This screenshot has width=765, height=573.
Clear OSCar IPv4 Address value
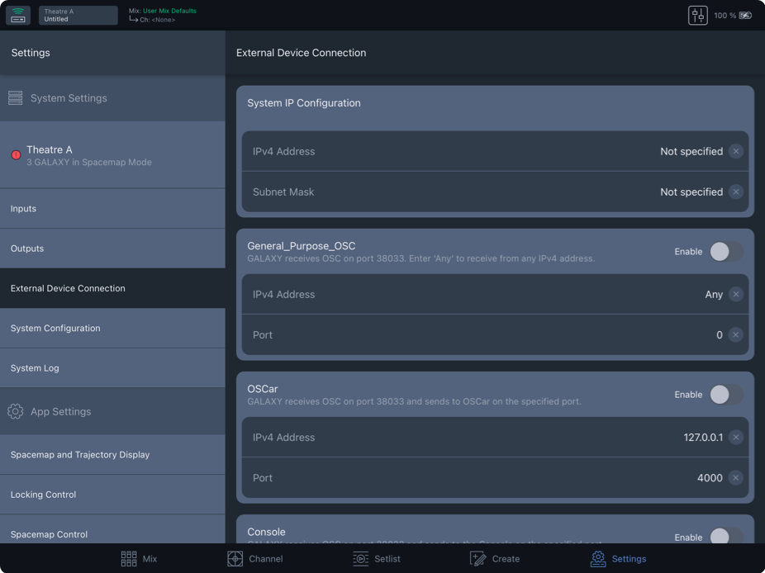(736, 437)
